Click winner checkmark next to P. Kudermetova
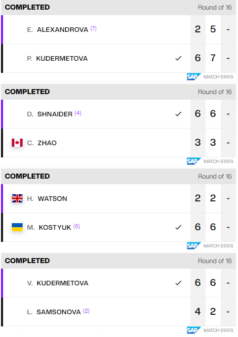This screenshot has height=337, width=238. pyautogui.click(x=178, y=58)
